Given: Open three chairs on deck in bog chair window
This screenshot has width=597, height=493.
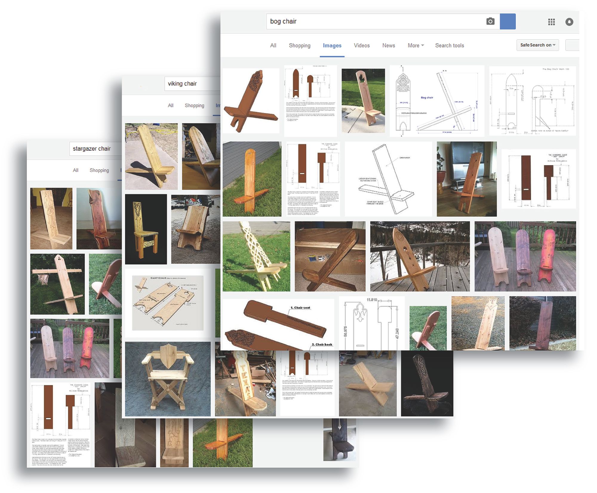Looking at the screenshot, I should pos(525,256).
